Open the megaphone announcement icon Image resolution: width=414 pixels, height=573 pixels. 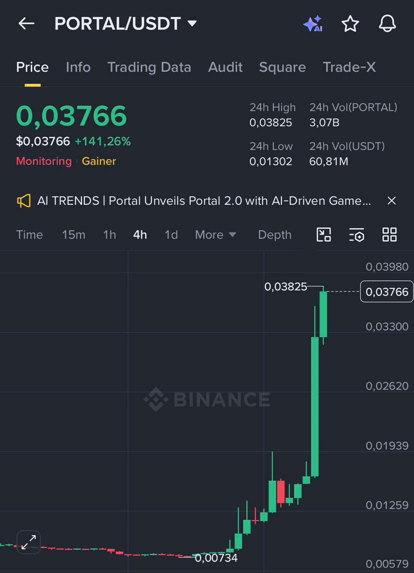[24, 201]
